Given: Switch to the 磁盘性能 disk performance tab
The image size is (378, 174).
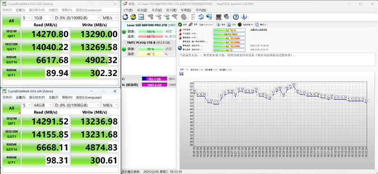Looking at the screenshot, I should [x=245, y=25].
